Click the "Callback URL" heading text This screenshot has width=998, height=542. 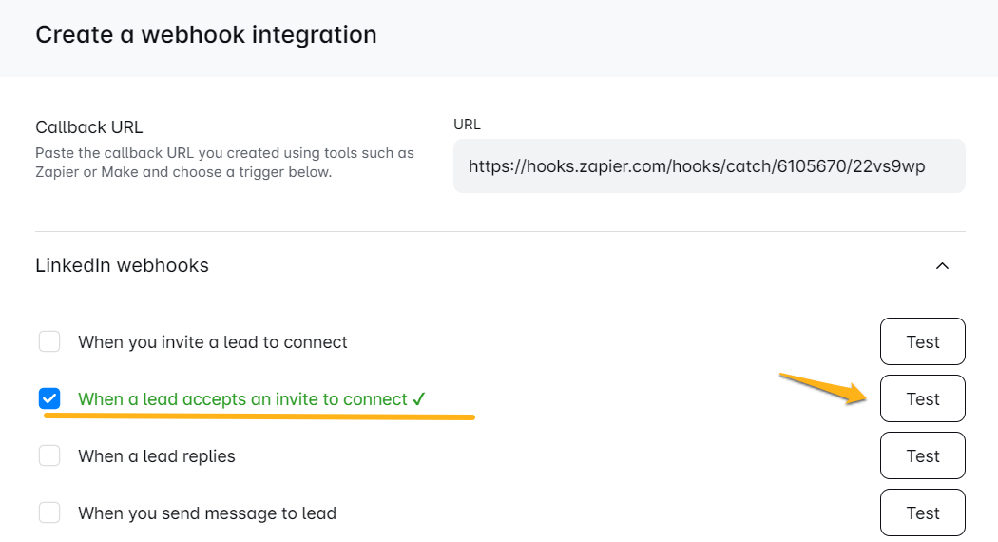[x=88, y=127]
